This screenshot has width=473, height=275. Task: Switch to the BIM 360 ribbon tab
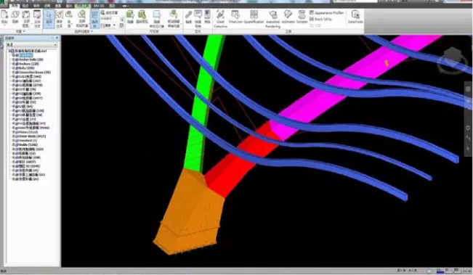(x=98, y=6)
